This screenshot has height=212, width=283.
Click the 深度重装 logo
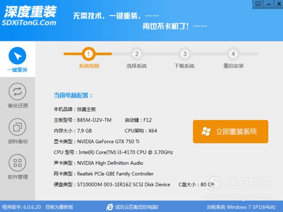pyautogui.click(x=30, y=12)
